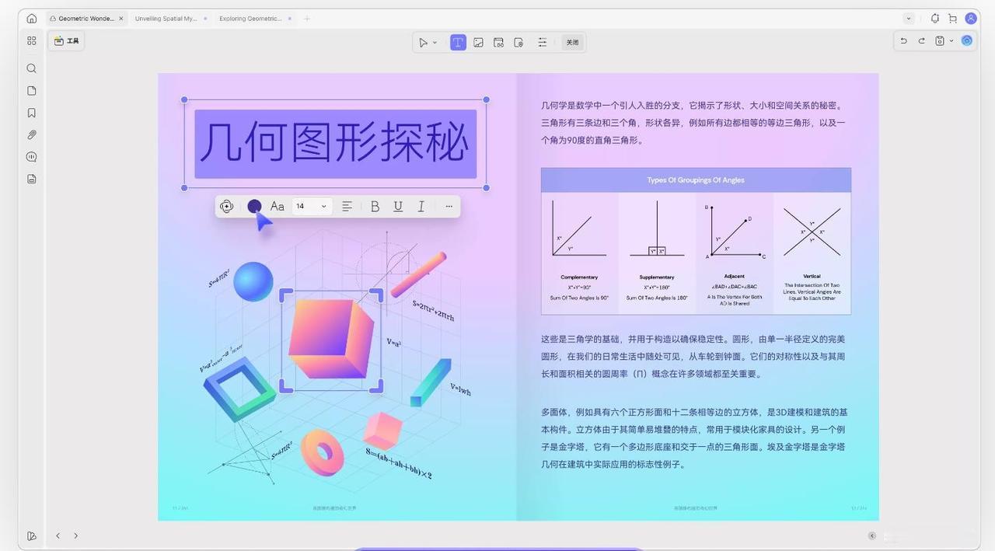Open notifications bell icon
Image resolution: width=995 pixels, height=551 pixels.
coord(935,19)
